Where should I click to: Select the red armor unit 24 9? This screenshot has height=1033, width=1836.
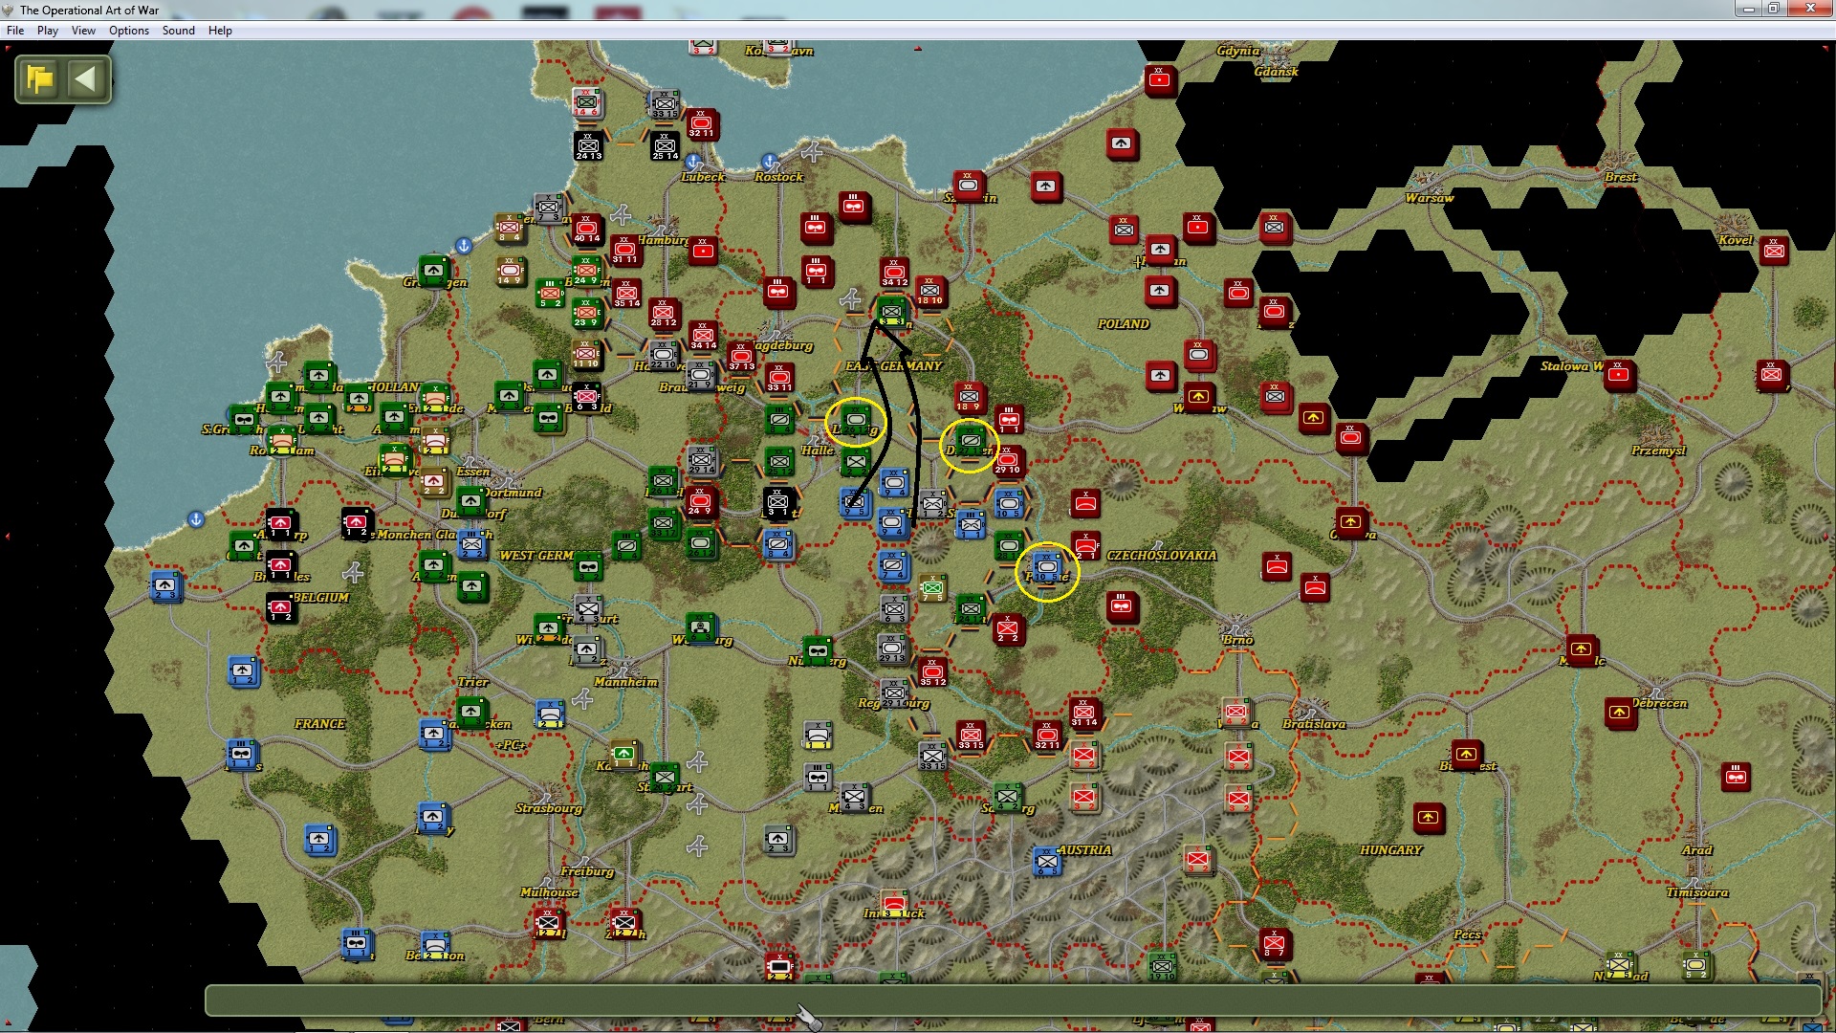pos(700,502)
